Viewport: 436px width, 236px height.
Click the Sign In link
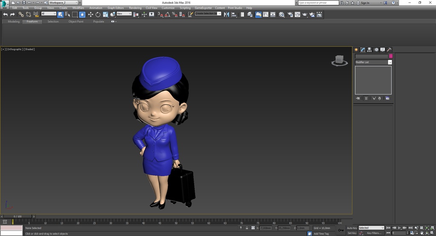365,3
